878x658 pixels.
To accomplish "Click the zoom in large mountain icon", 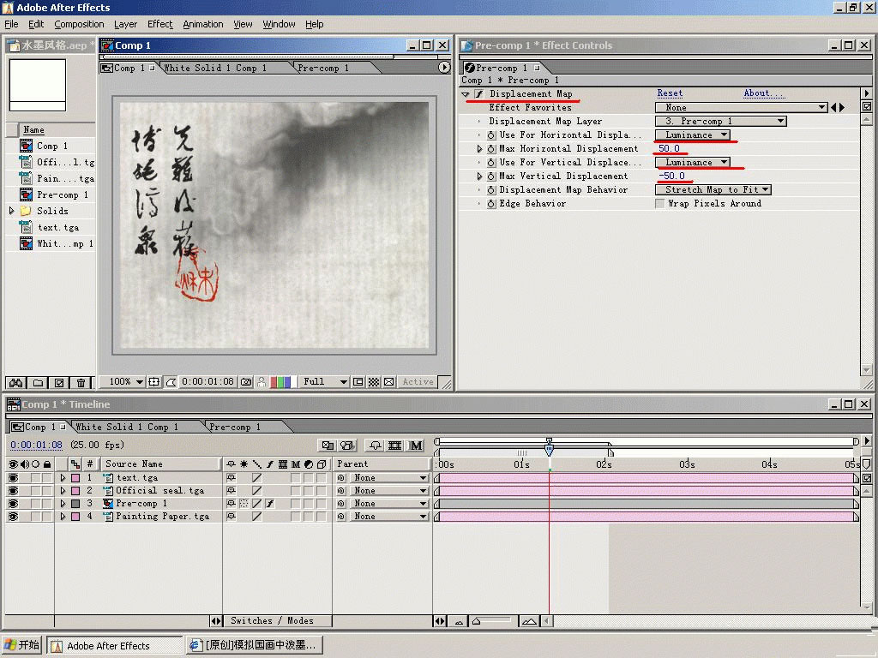I will pyautogui.click(x=529, y=622).
